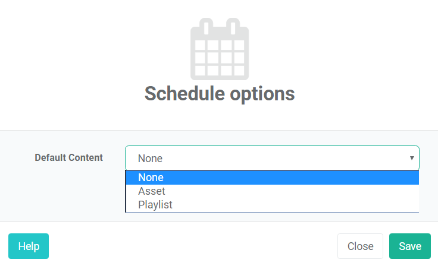Click the small triangle in the select box

tap(412, 158)
